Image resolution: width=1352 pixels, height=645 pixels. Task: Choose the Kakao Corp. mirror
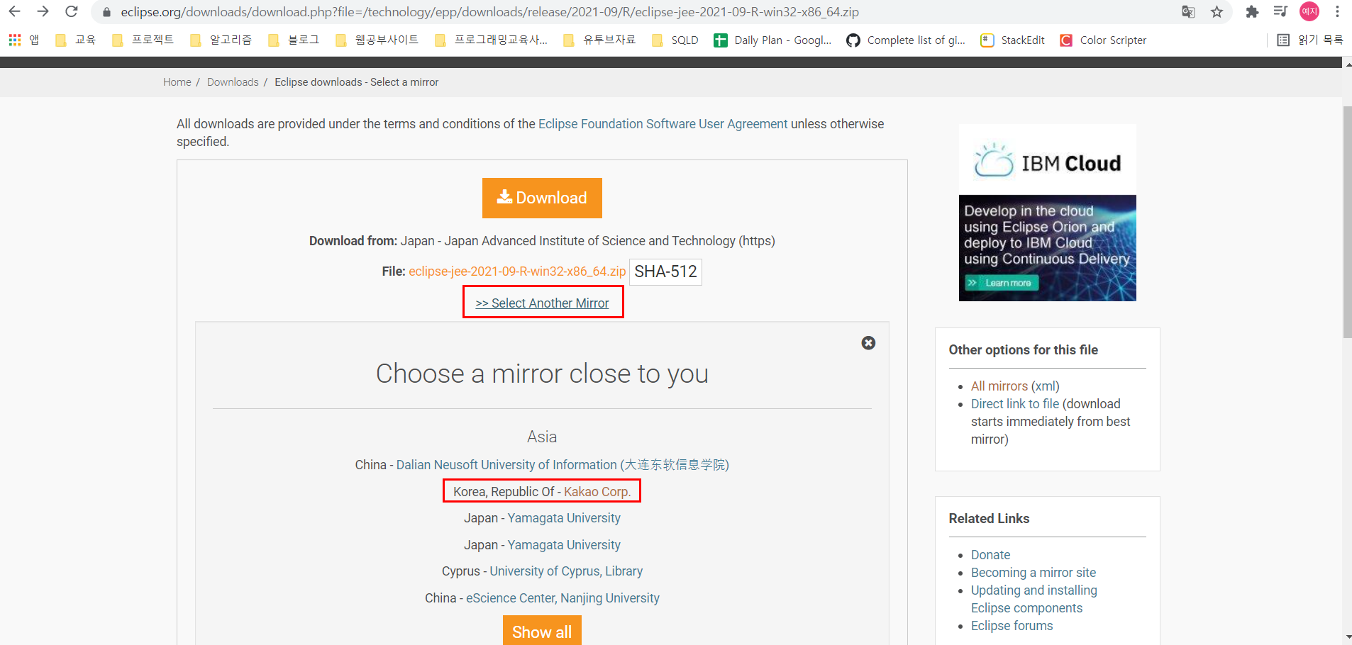pos(597,492)
